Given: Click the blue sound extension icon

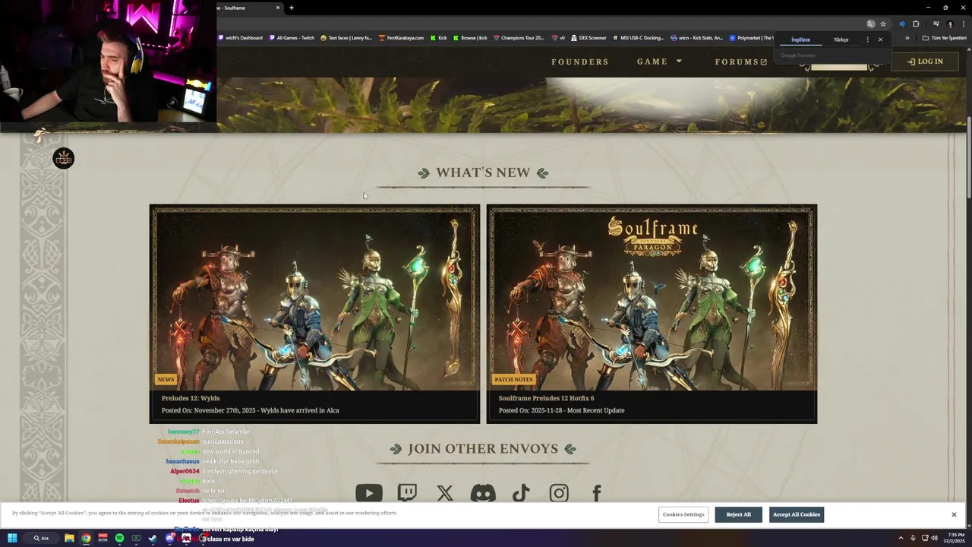Looking at the screenshot, I should 902,24.
